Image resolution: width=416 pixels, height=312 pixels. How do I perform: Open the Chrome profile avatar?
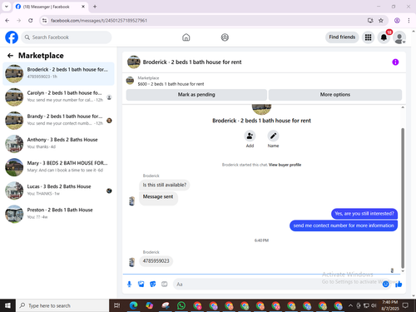(397, 21)
